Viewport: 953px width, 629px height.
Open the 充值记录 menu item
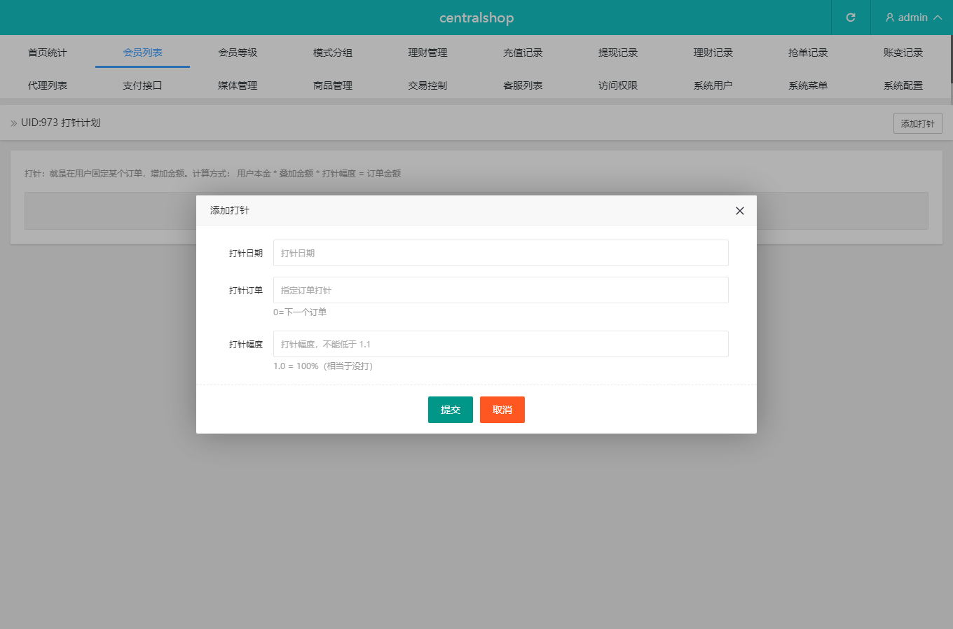pyautogui.click(x=523, y=53)
